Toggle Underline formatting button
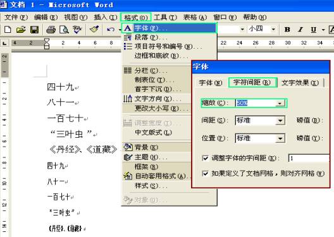 pyautogui.click(x=313, y=30)
